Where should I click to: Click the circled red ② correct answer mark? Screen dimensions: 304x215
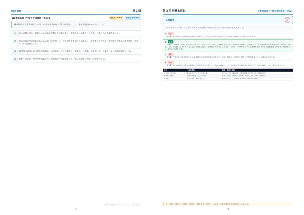click(x=287, y=20)
